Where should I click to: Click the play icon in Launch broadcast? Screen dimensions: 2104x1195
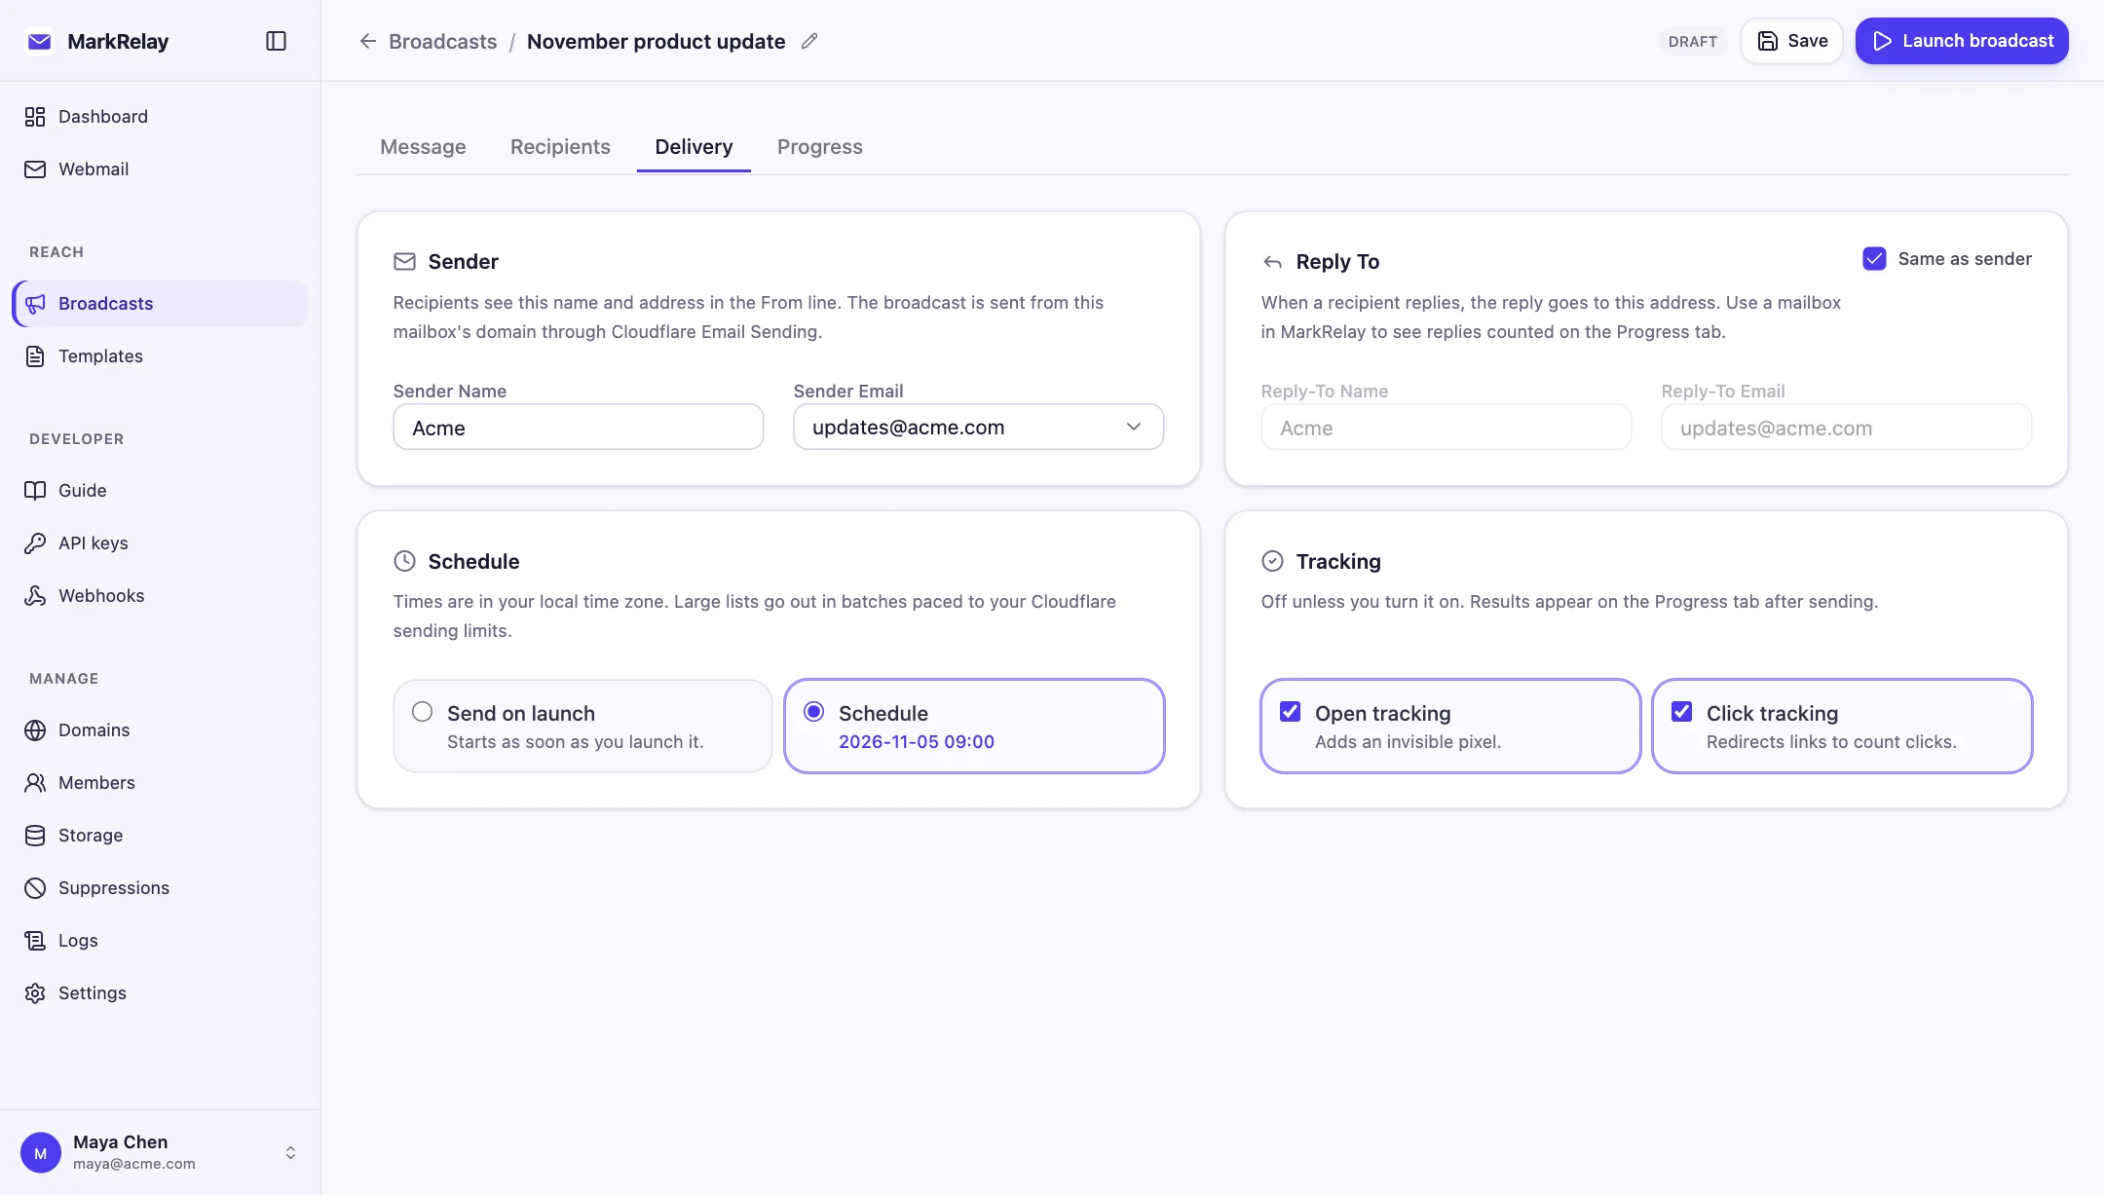coord(1882,41)
